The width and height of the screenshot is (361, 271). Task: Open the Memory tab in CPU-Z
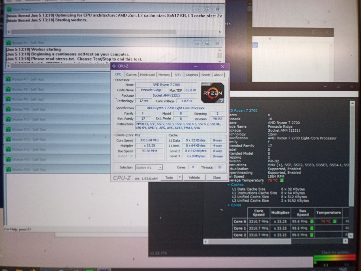(x=164, y=75)
